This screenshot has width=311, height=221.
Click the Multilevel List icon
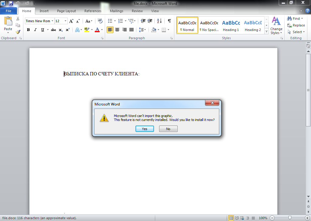tap(131, 21)
